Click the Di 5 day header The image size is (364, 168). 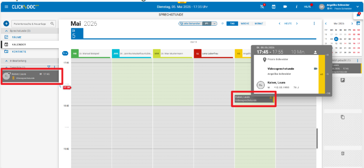(x=77, y=33)
